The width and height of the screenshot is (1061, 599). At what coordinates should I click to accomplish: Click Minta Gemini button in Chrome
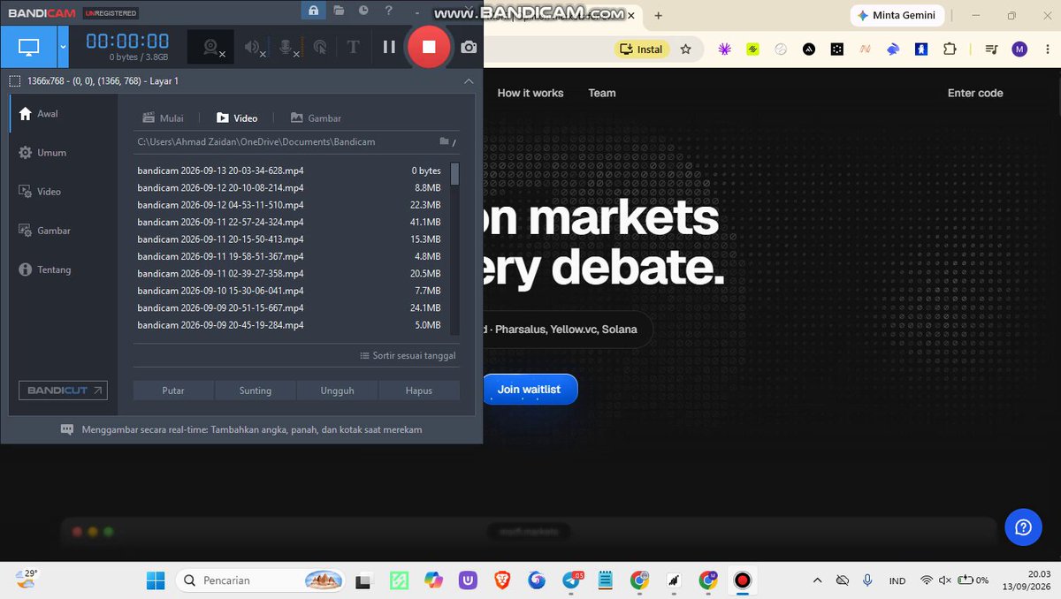(x=897, y=15)
